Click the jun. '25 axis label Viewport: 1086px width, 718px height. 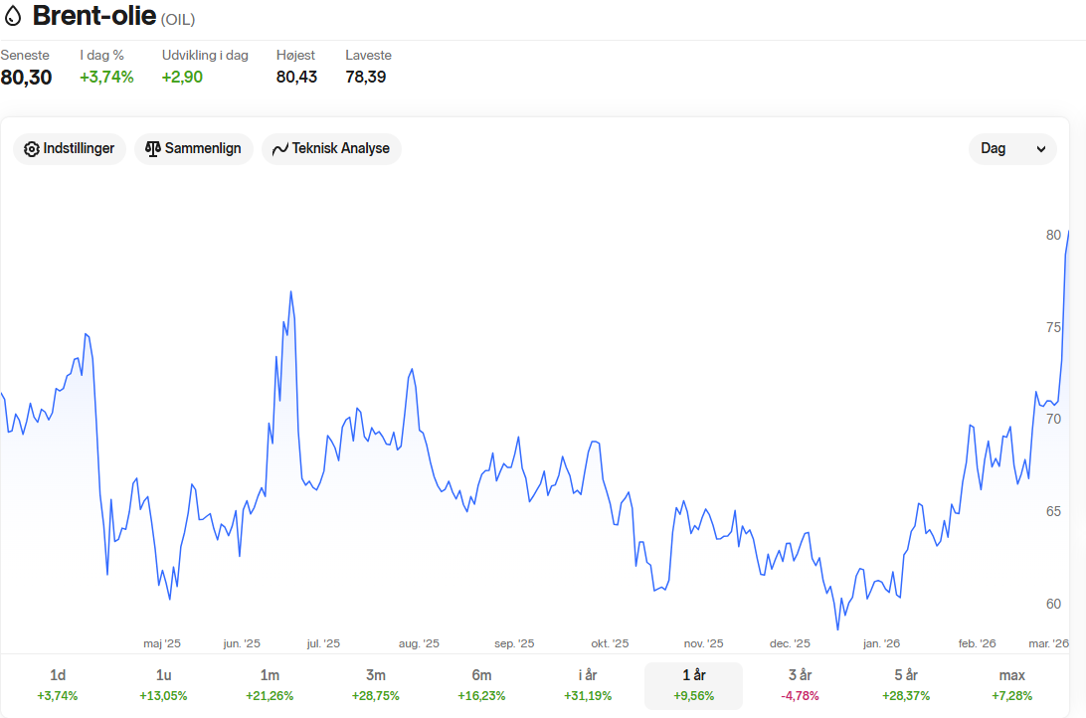[x=242, y=643]
